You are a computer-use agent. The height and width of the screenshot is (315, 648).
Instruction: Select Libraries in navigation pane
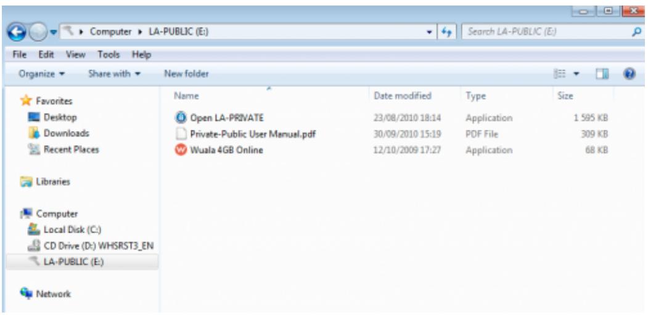pyautogui.click(x=53, y=181)
